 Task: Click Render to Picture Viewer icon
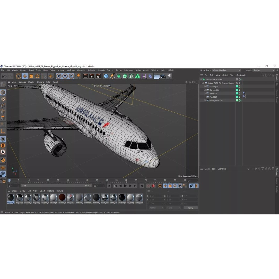92,76
